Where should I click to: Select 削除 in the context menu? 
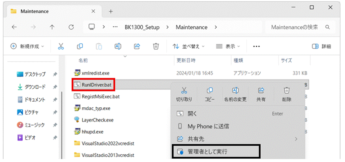287,94
